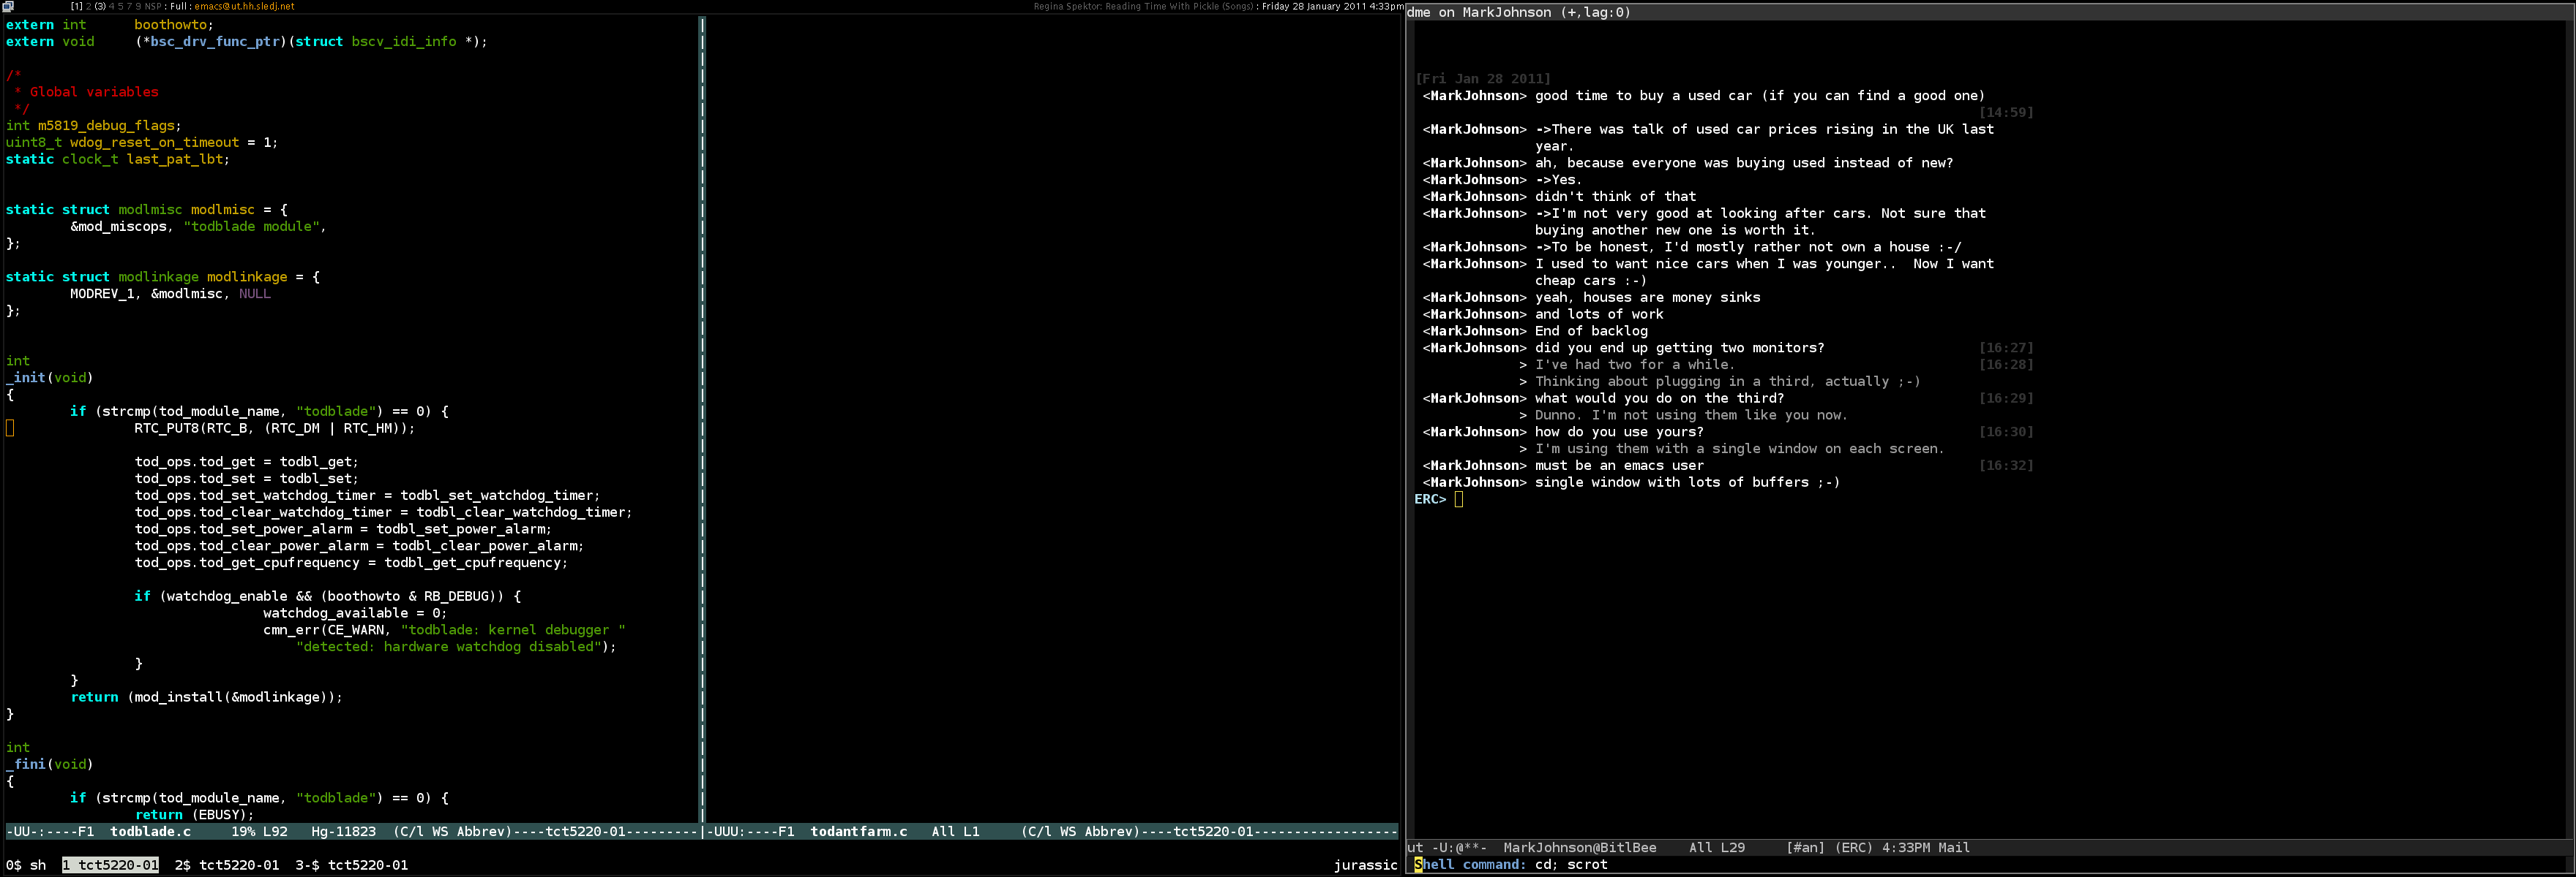
Task: Click the WS minor mode in todantfarm.c mode line
Action: 1067,831
